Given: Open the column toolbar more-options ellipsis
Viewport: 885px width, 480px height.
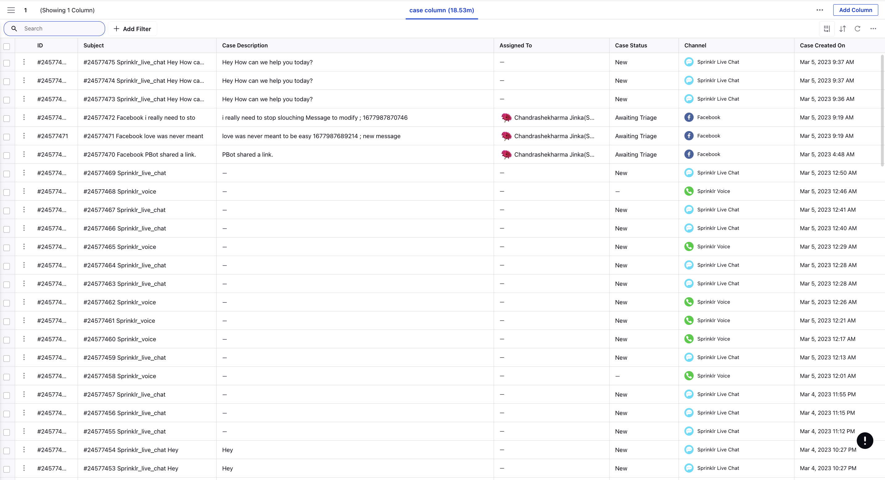Looking at the screenshot, I should (873, 29).
